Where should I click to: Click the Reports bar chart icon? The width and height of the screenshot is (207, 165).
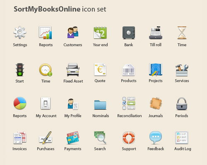coord(46,33)
